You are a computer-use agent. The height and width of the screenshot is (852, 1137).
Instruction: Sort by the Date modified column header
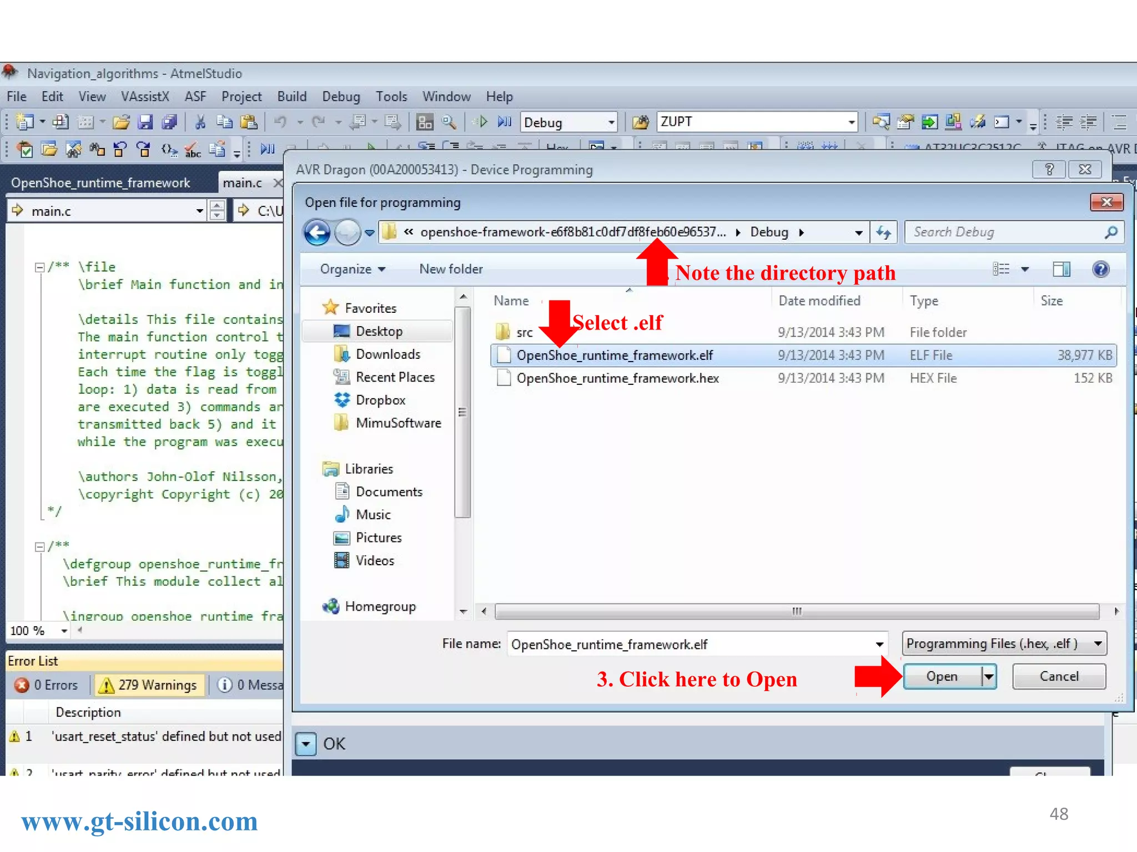click(819, 301)
